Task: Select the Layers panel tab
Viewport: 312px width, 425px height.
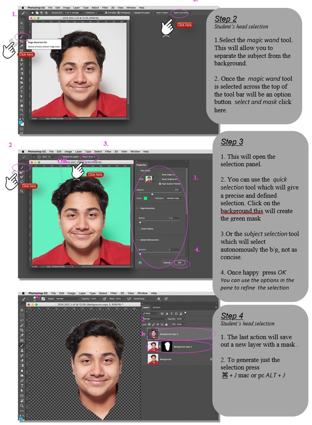Action: click(146, 307)
